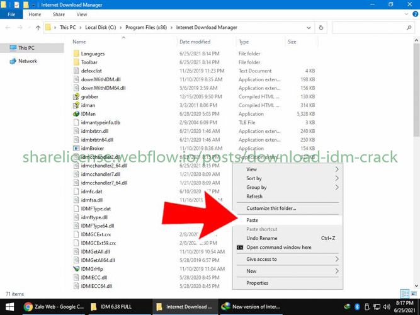Expand the View submenu in context menu

pos(337,169)
